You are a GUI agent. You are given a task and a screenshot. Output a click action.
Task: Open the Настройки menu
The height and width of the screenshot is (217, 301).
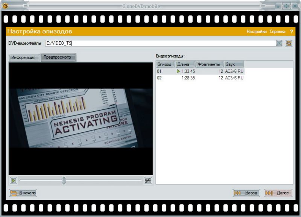(257, 32)
